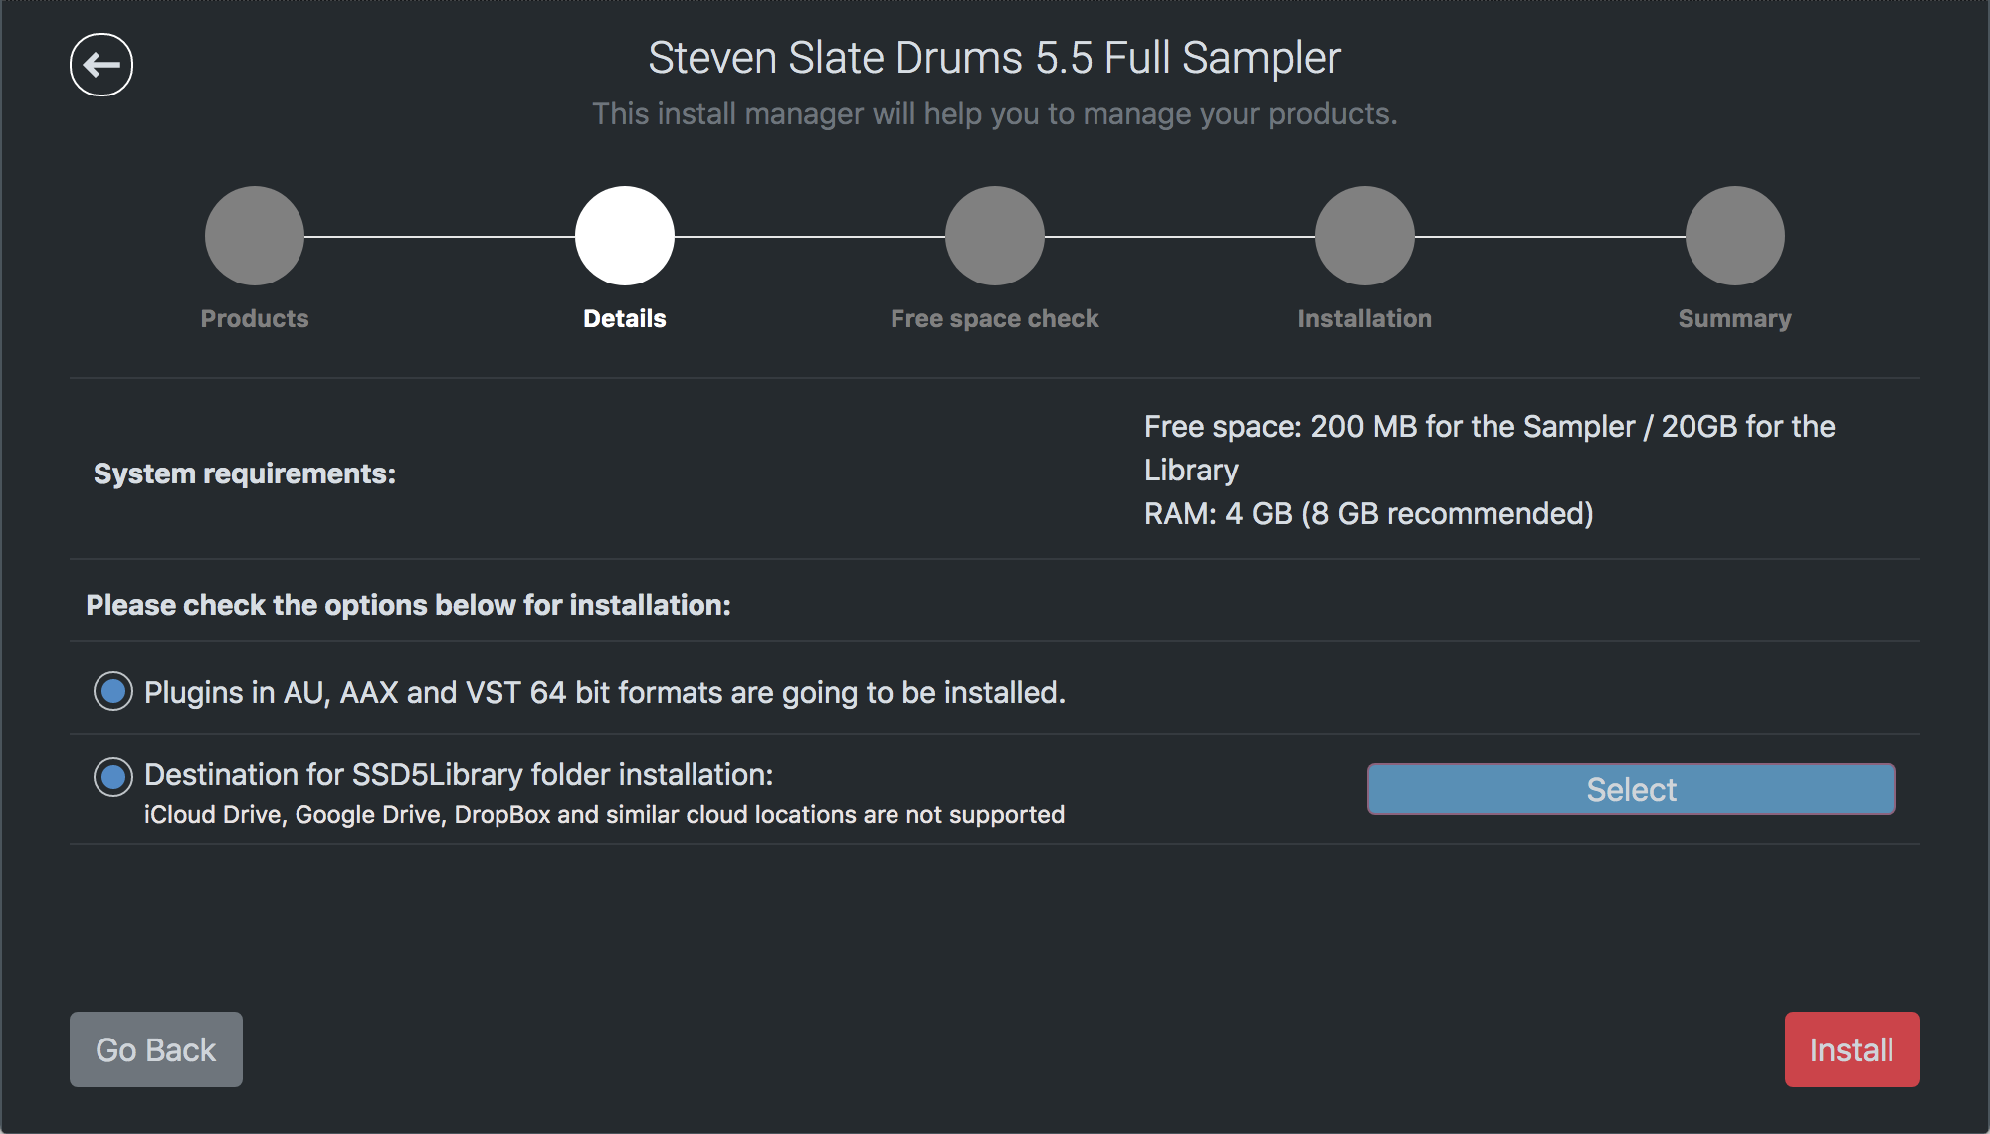Select the Details step label

pos(625,319)
